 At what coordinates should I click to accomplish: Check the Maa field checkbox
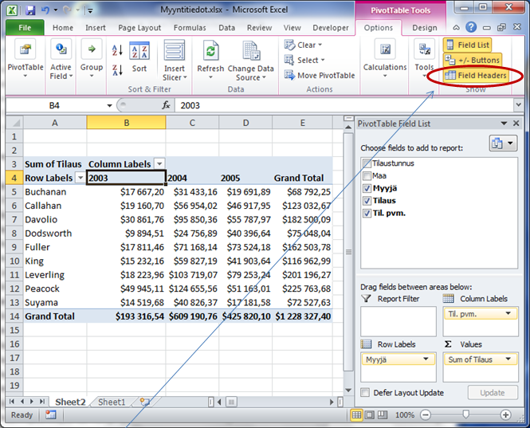pos(366,175)
